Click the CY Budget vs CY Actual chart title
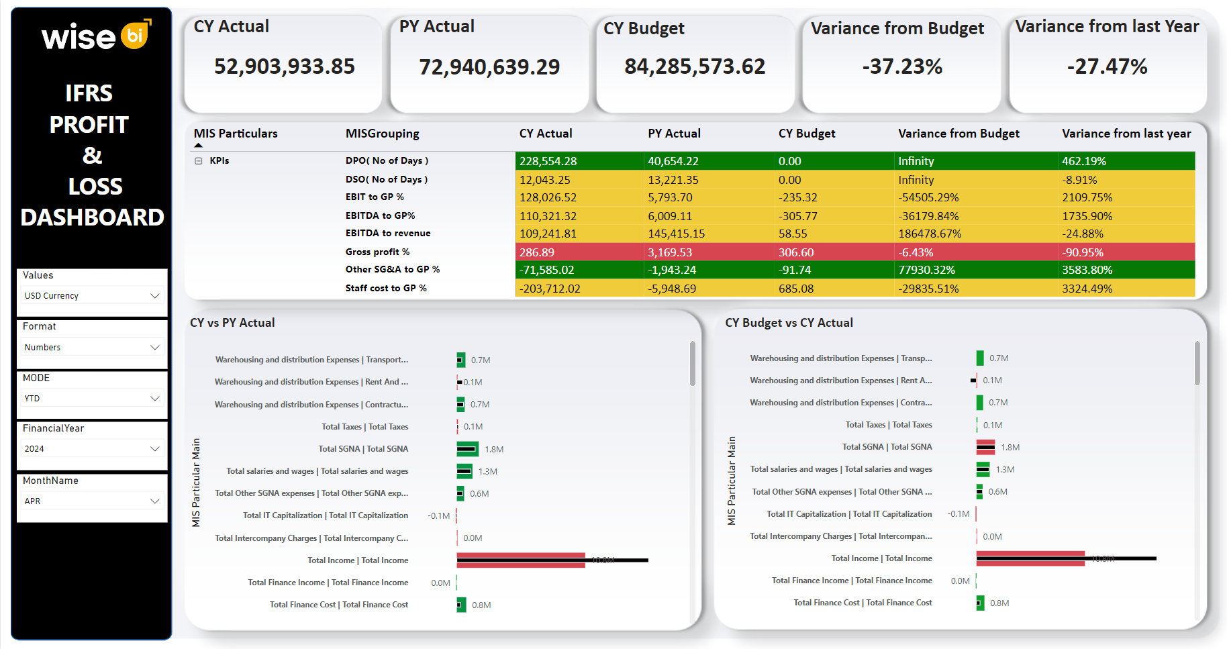This screenshot has height=649, width=1227. click(x=789, y=323)
